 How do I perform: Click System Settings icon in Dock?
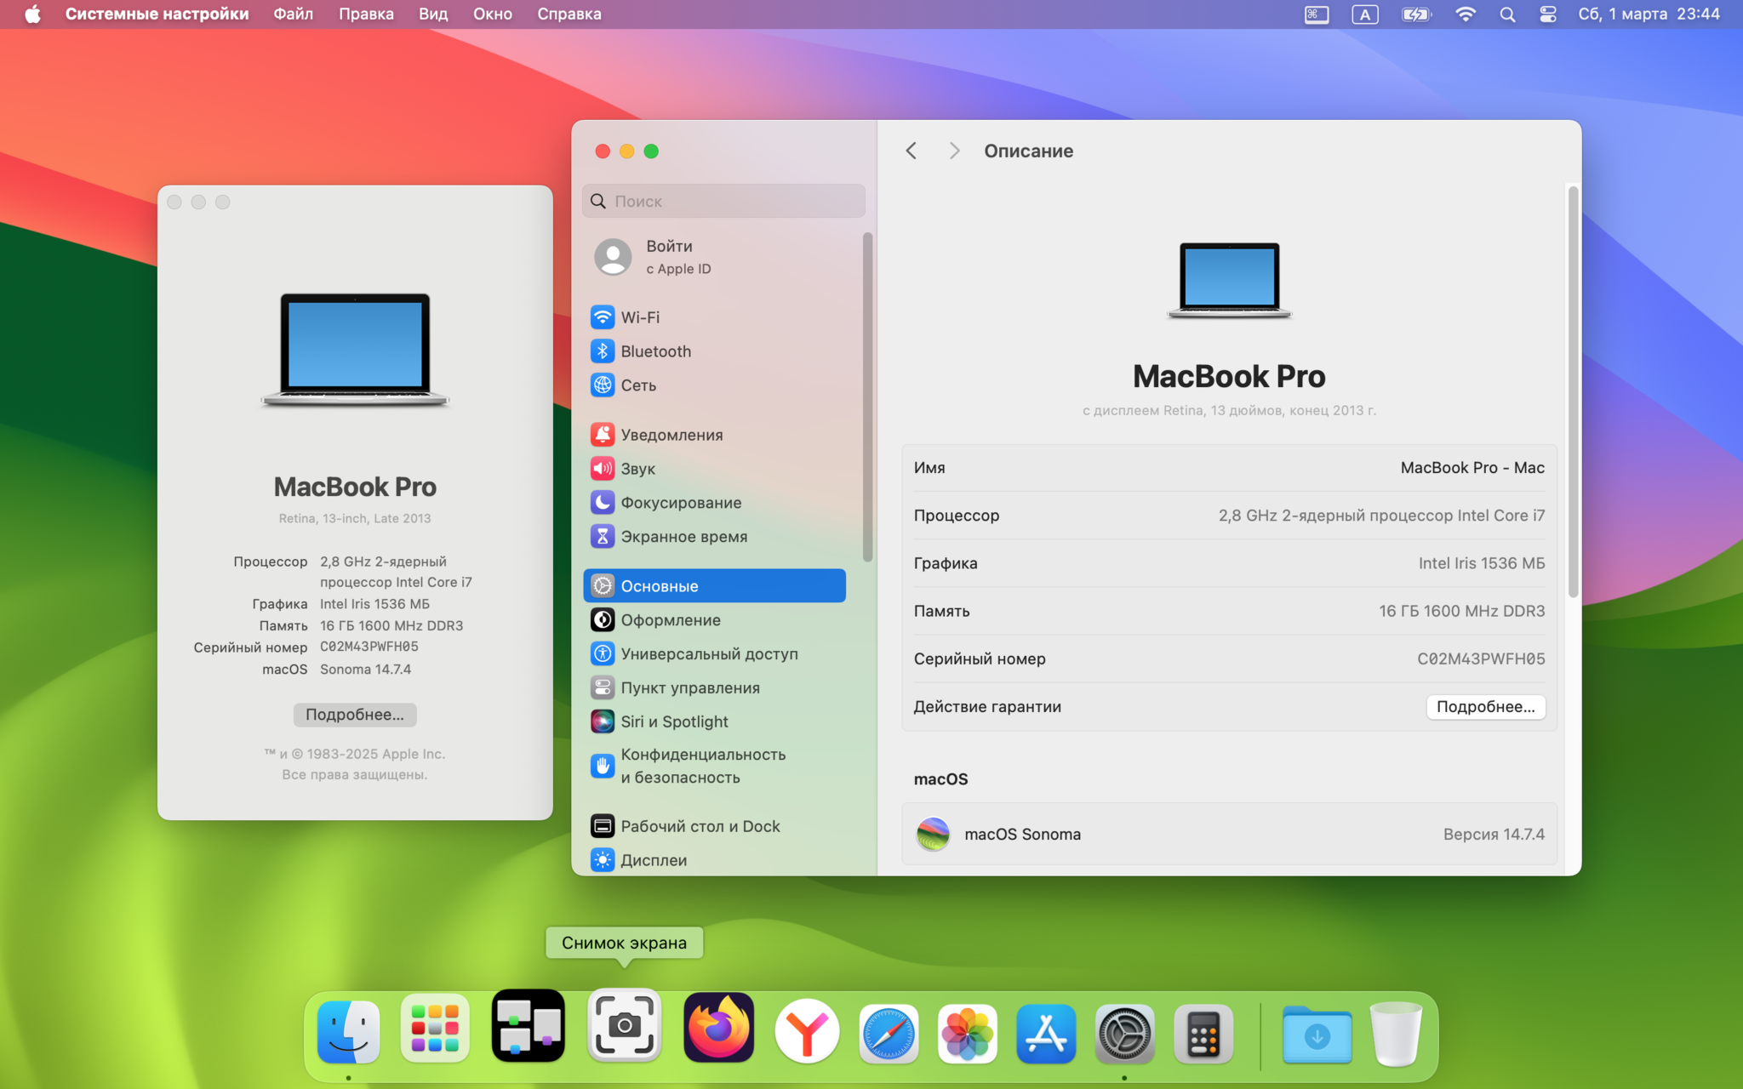pos(1124,1034)
